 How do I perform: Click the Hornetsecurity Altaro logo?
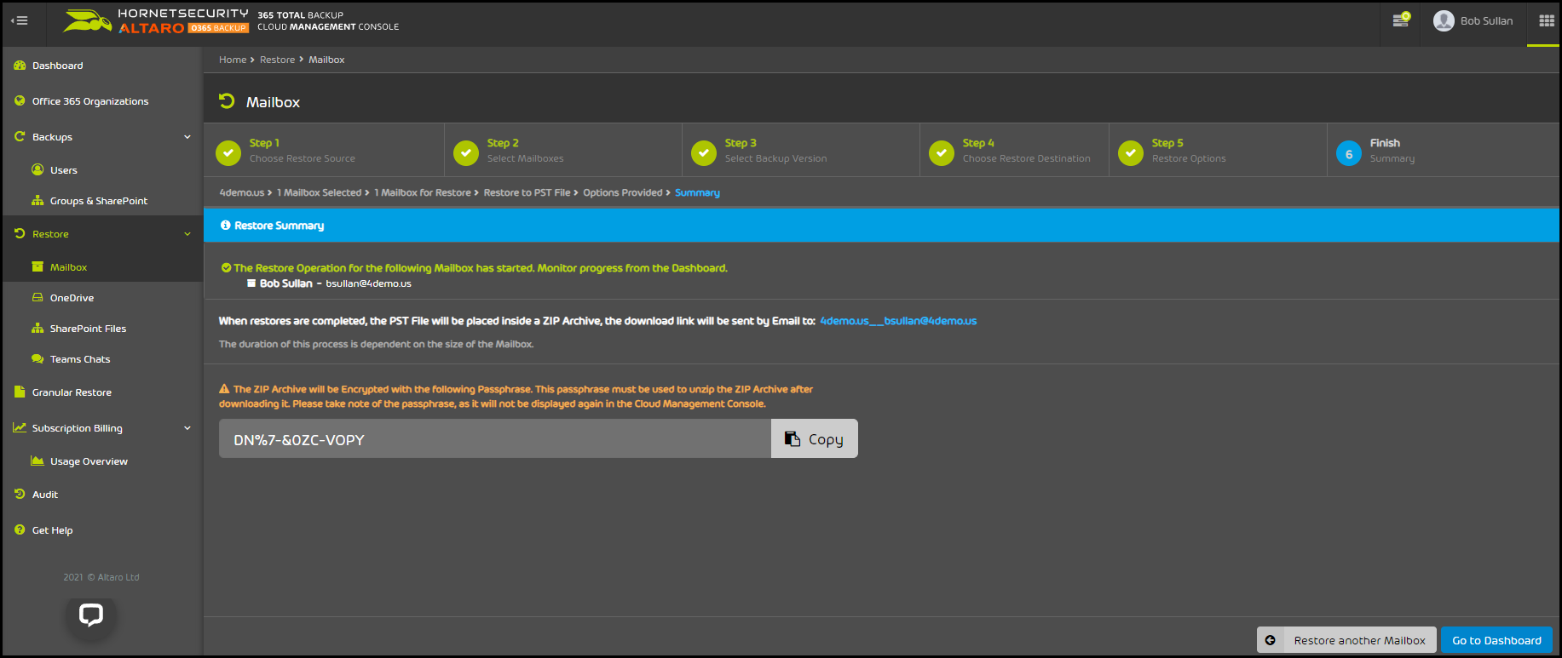point(155,21)
